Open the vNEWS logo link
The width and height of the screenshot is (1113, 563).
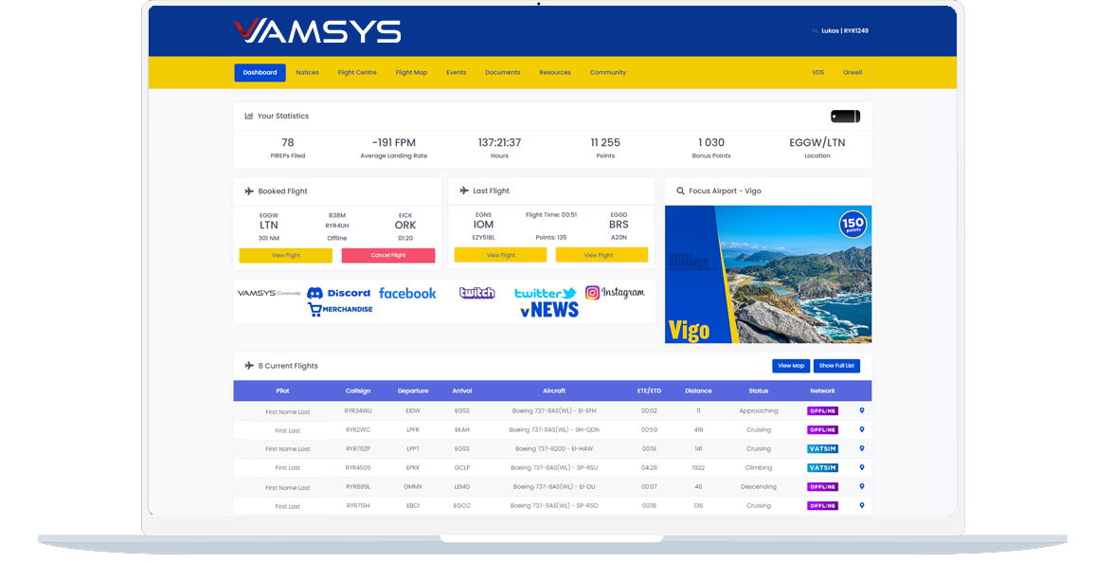coord(549,310)
